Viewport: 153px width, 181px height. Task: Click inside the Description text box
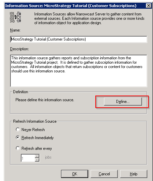pyautogui.click(x=79, y=71)
